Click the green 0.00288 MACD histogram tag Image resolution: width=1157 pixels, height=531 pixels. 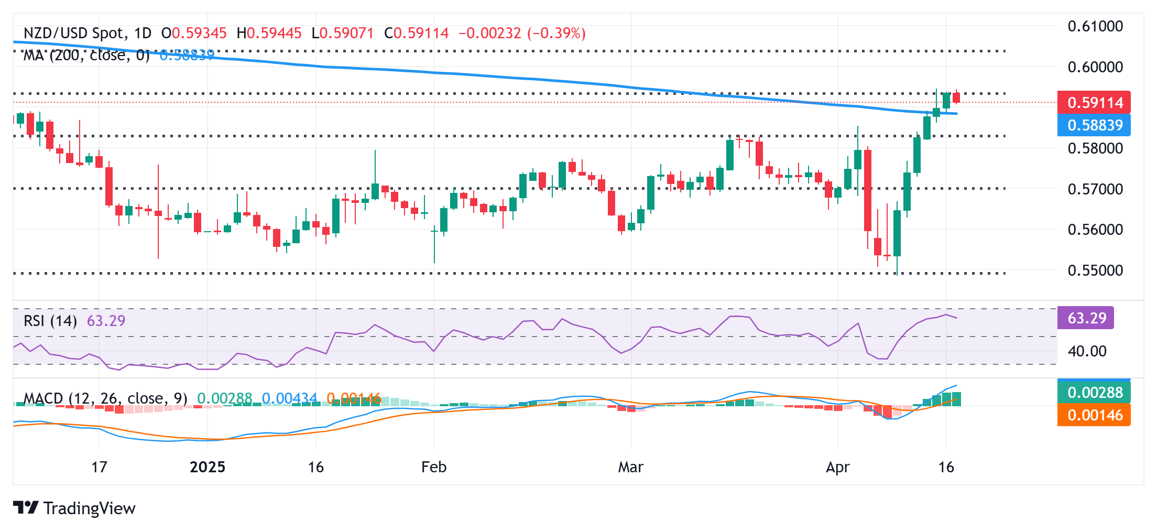(1094, 392)
